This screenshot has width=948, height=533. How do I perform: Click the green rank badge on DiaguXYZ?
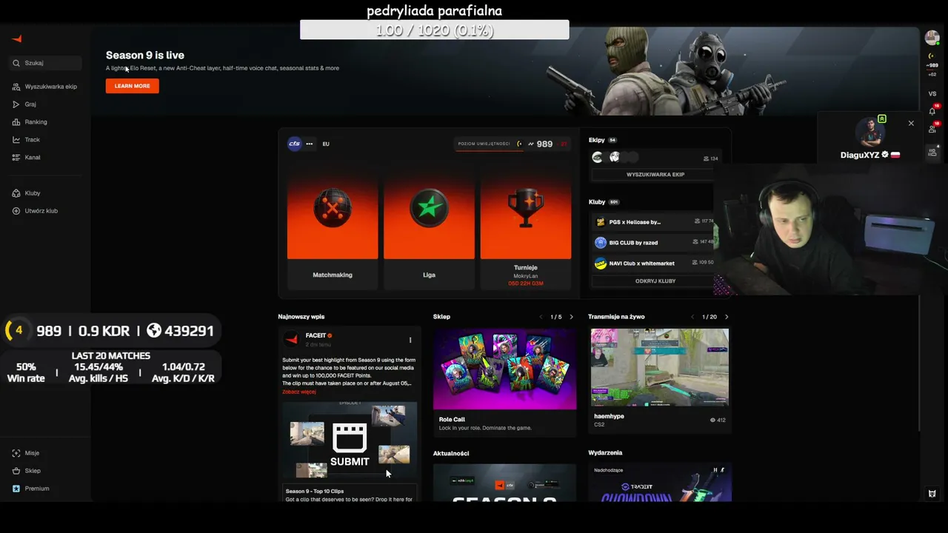tap(882, 118)
